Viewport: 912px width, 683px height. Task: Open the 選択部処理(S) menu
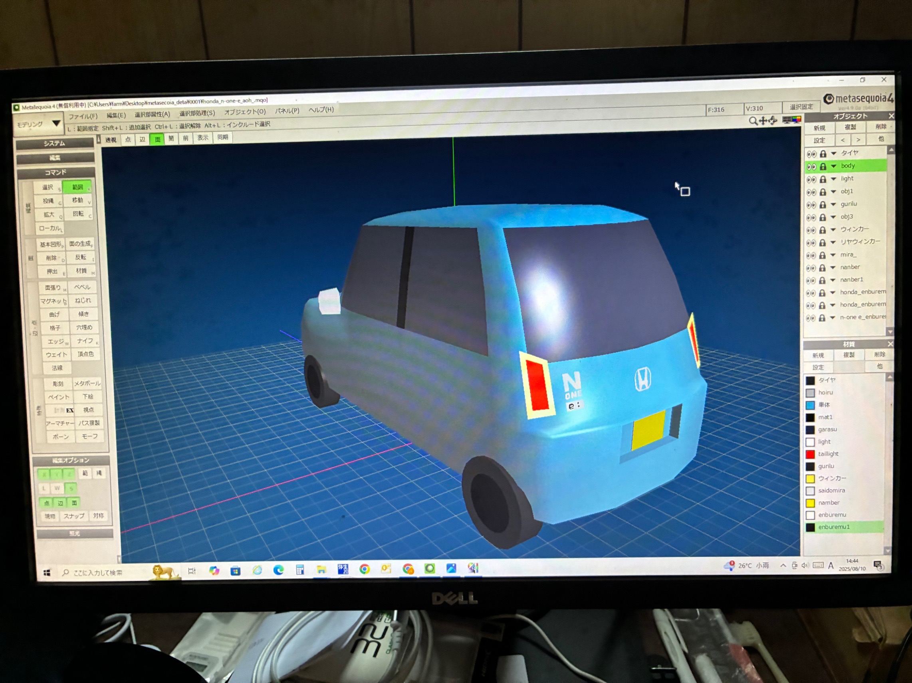coord(197,113)
